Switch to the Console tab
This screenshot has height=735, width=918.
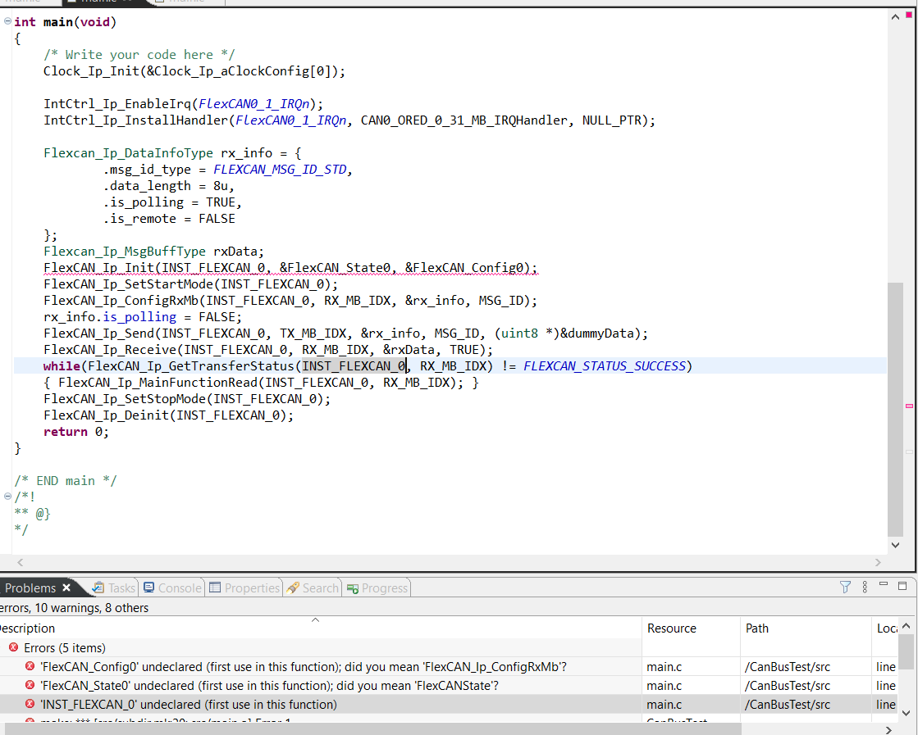pos(172,587)
